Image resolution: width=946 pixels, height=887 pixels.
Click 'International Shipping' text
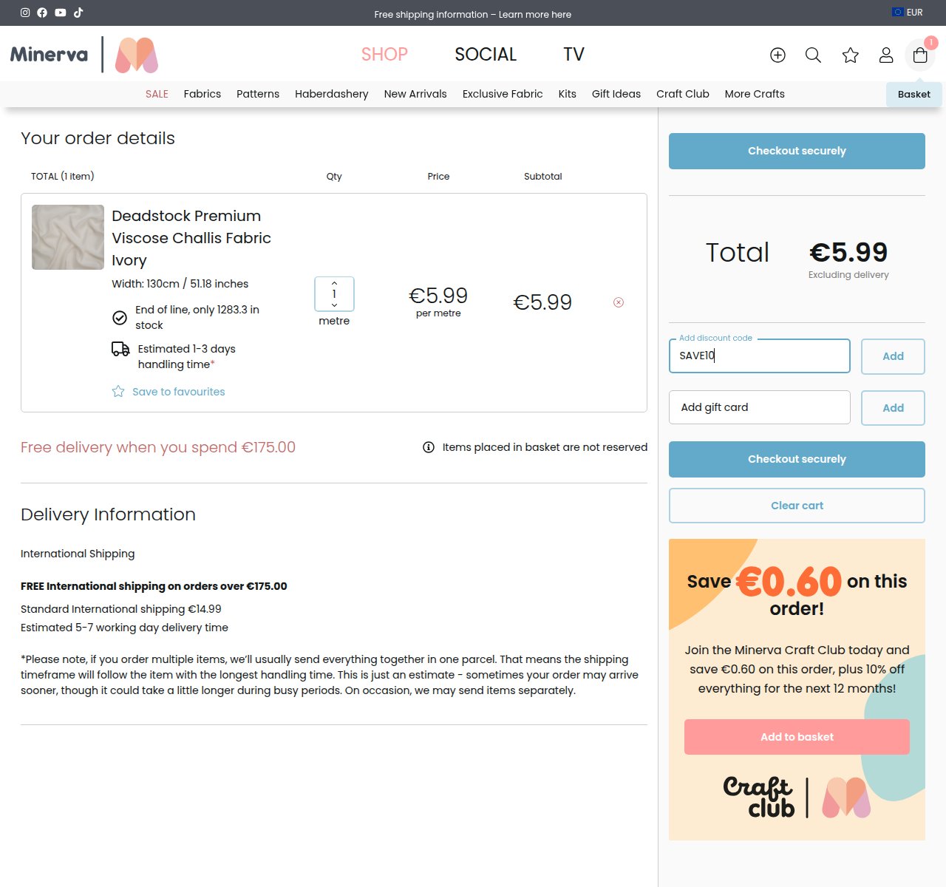click(78, 554)
